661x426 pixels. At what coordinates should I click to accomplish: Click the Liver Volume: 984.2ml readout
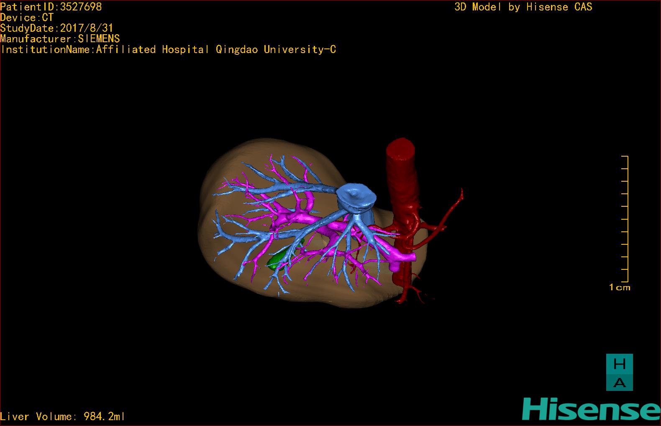point(62,416)
